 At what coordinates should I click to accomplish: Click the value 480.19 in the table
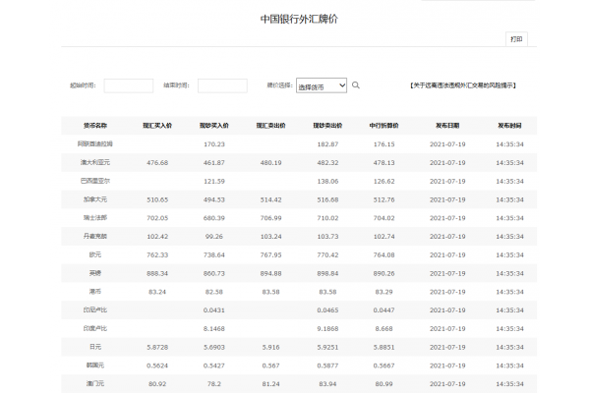(271, 162)
